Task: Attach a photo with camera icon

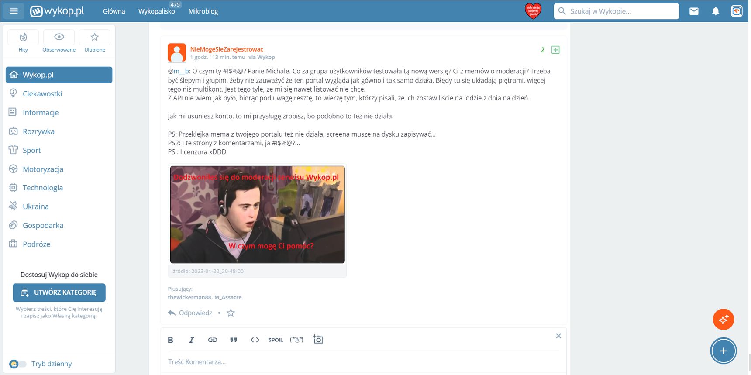Action: click(x=318, y=339)
